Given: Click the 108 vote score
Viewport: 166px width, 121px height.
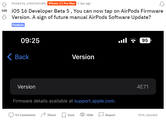Looking at the screenshot, I should click(x=4, y=11).
